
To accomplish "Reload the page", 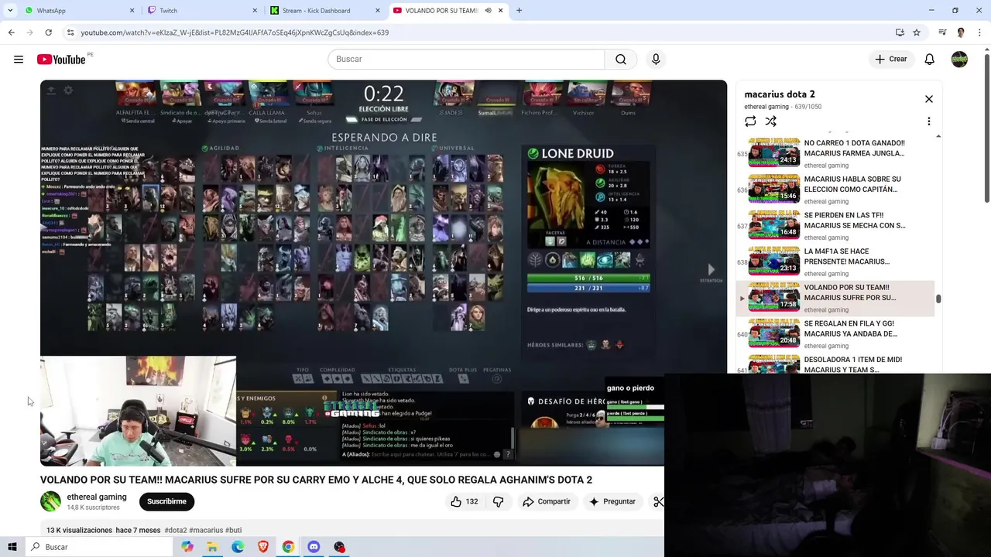I will [48, 32].
